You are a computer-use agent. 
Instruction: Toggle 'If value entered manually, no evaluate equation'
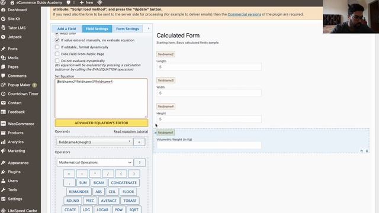(x=57, y=40)
